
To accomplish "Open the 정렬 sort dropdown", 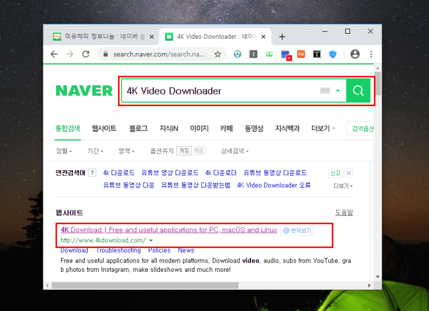I will coord(64,151).
